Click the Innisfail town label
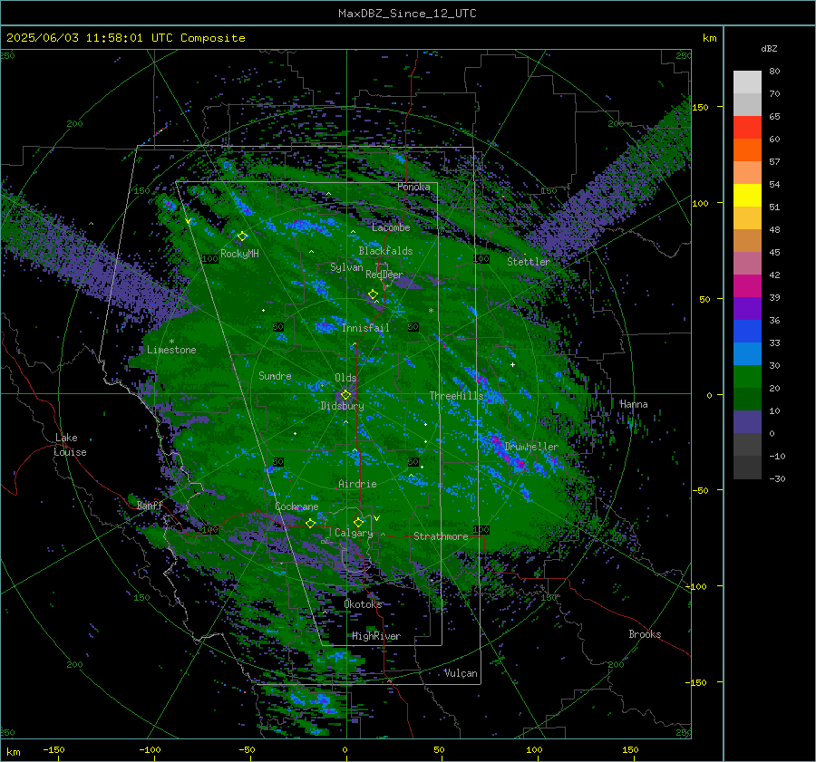Viewport: 816px width, 762px height. tap(365, 328)
